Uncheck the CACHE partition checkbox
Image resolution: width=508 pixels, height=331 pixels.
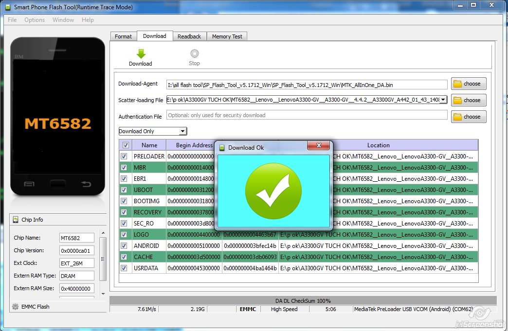pos(124,257)
